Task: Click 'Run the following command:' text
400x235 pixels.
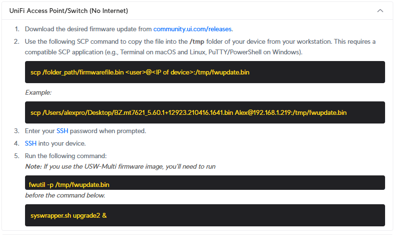Action: 65,156
